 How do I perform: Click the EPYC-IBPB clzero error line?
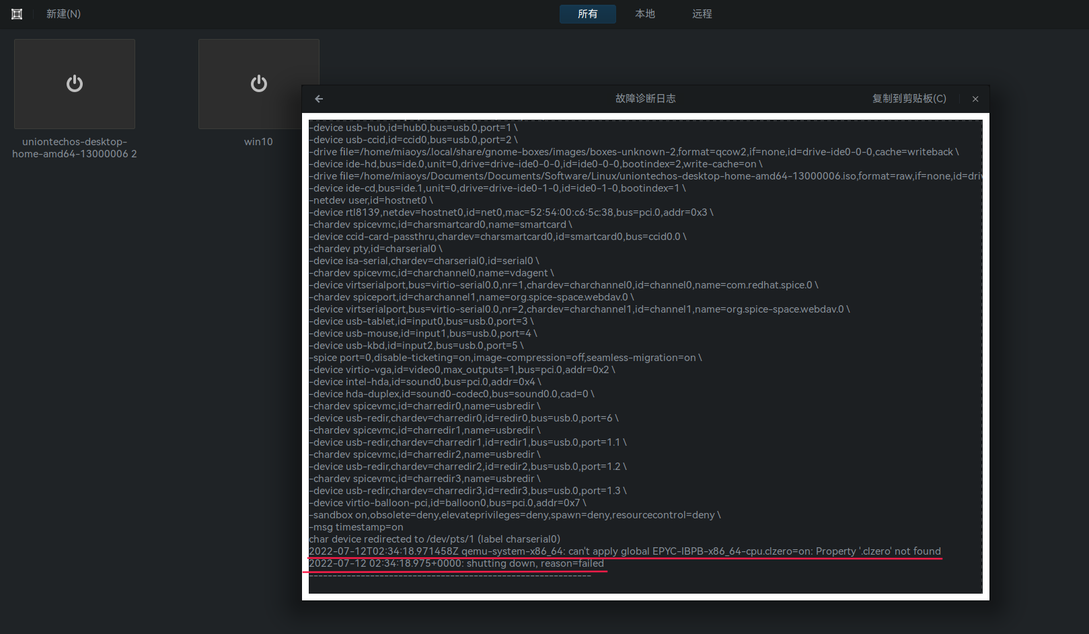[x=624, y=551]
